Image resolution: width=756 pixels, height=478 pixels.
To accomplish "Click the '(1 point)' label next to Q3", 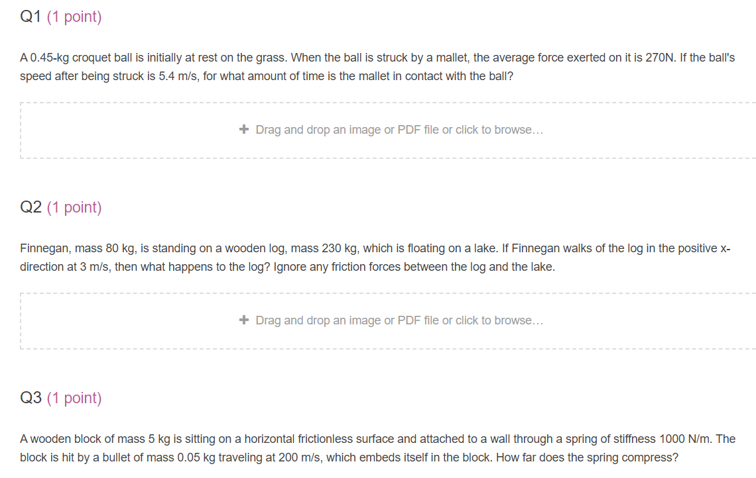I will (x=74, y=397).
